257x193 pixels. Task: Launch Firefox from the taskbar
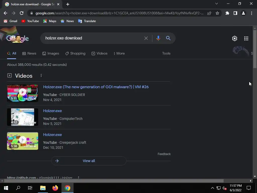55,188
